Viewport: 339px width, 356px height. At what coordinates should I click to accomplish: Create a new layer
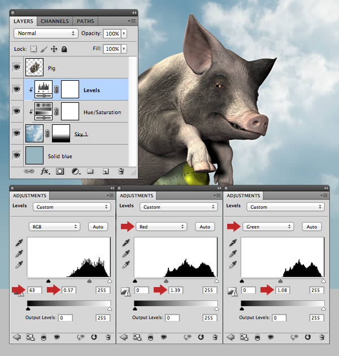[x=106, y=171]
